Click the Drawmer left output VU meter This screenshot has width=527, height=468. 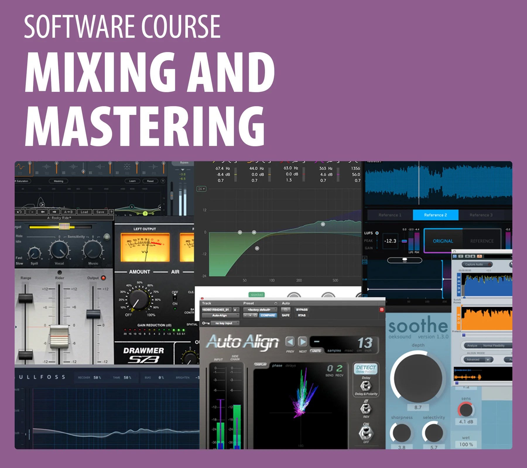(x=145, y=247)
